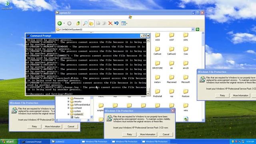Go up one folder level
This screenshot has height=144, width=256.
click(x=78, y=23)
